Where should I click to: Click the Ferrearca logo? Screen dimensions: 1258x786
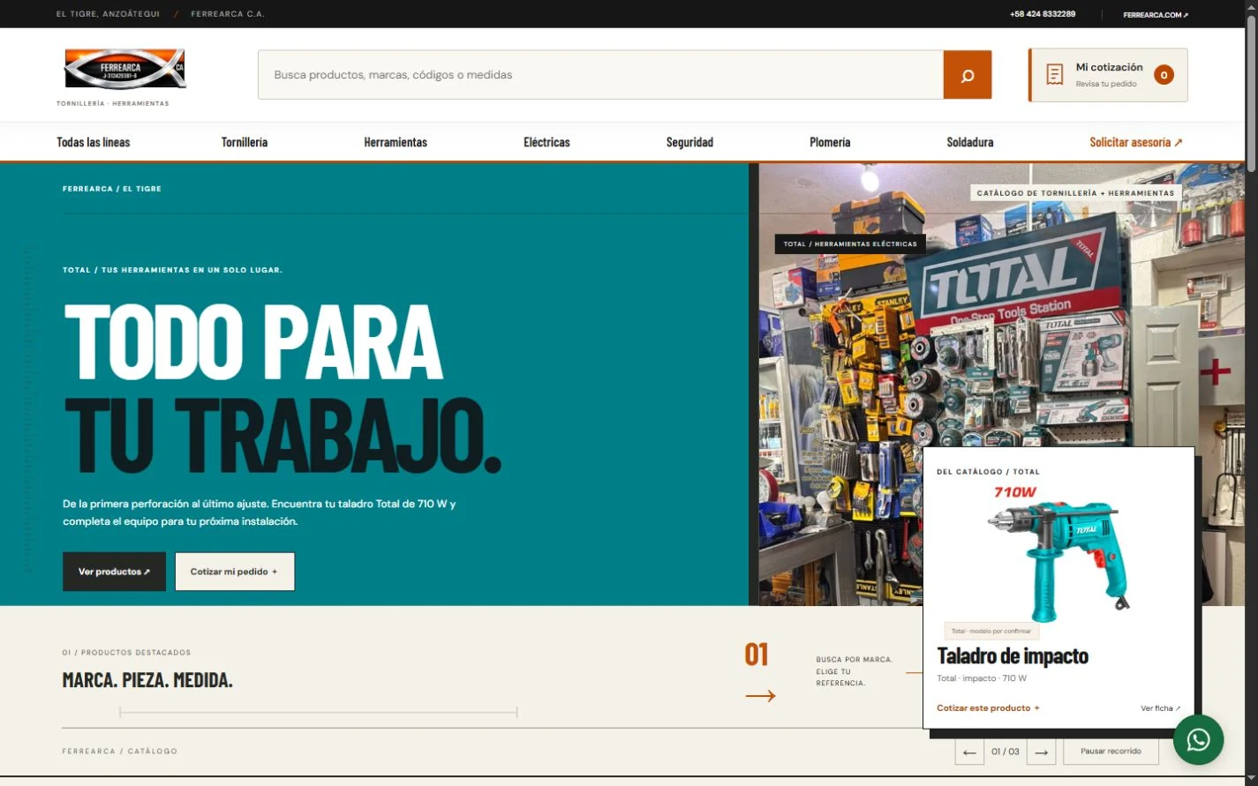click(x=124, y=69)
